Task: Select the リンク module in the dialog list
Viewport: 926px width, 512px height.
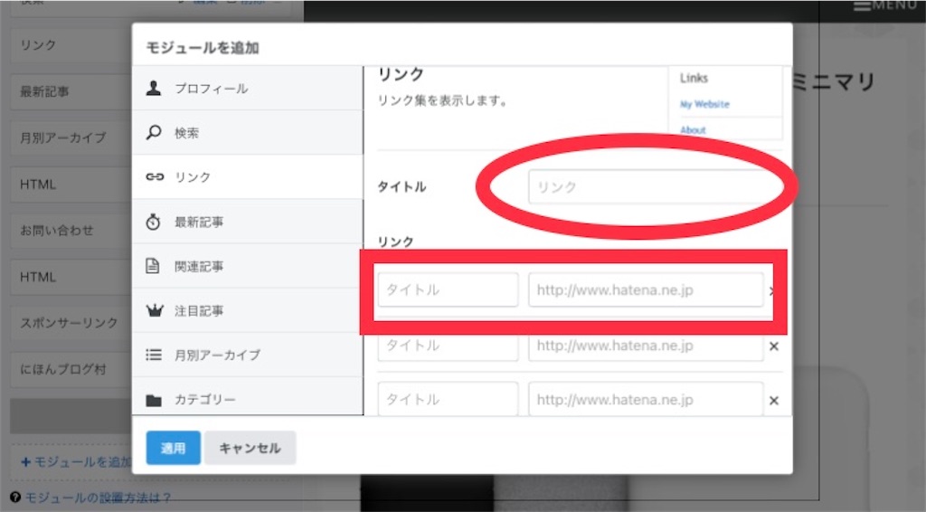Action: tap(248, 176)
